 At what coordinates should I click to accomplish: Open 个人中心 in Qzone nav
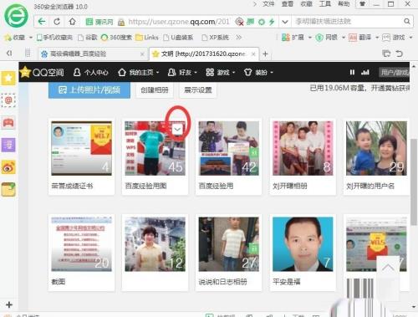pos(90,73)
